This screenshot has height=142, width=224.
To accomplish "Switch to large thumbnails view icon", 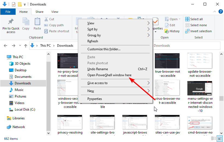I will [x=220, y=138].
